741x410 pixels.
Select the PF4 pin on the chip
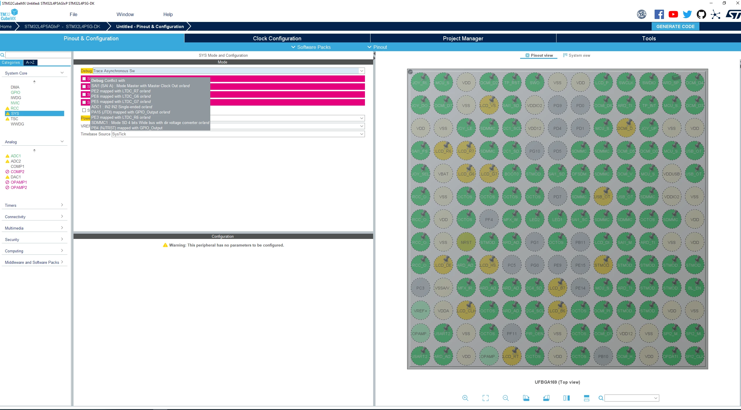click(489, 219)
